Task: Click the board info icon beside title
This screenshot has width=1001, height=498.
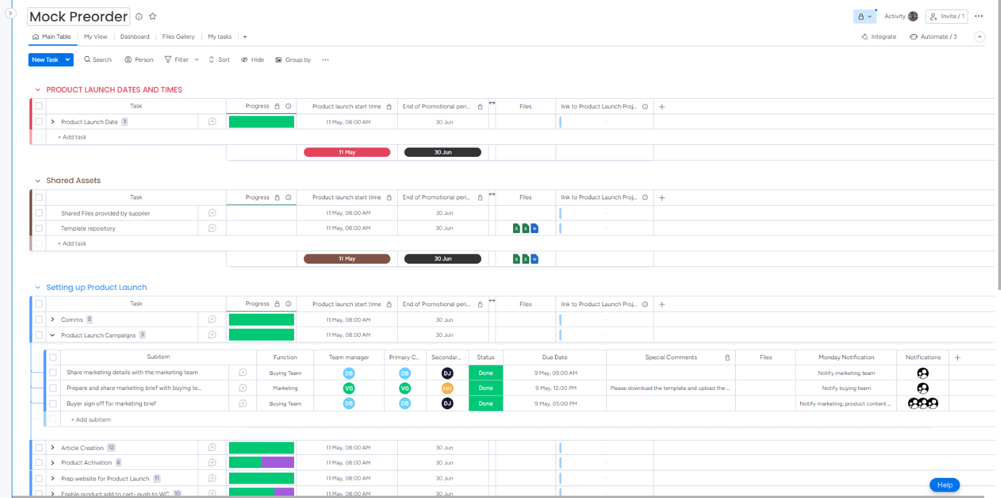Action: click(x=139, y=16)
